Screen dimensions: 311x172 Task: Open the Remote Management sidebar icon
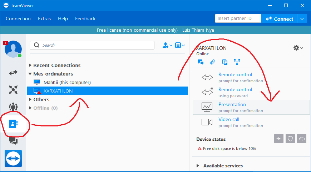click(13, 90)
